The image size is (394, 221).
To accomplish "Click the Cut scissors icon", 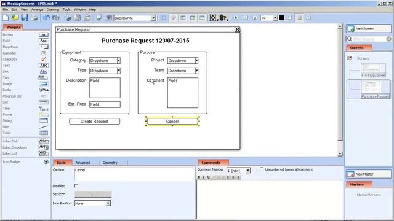I will point(68,18).
